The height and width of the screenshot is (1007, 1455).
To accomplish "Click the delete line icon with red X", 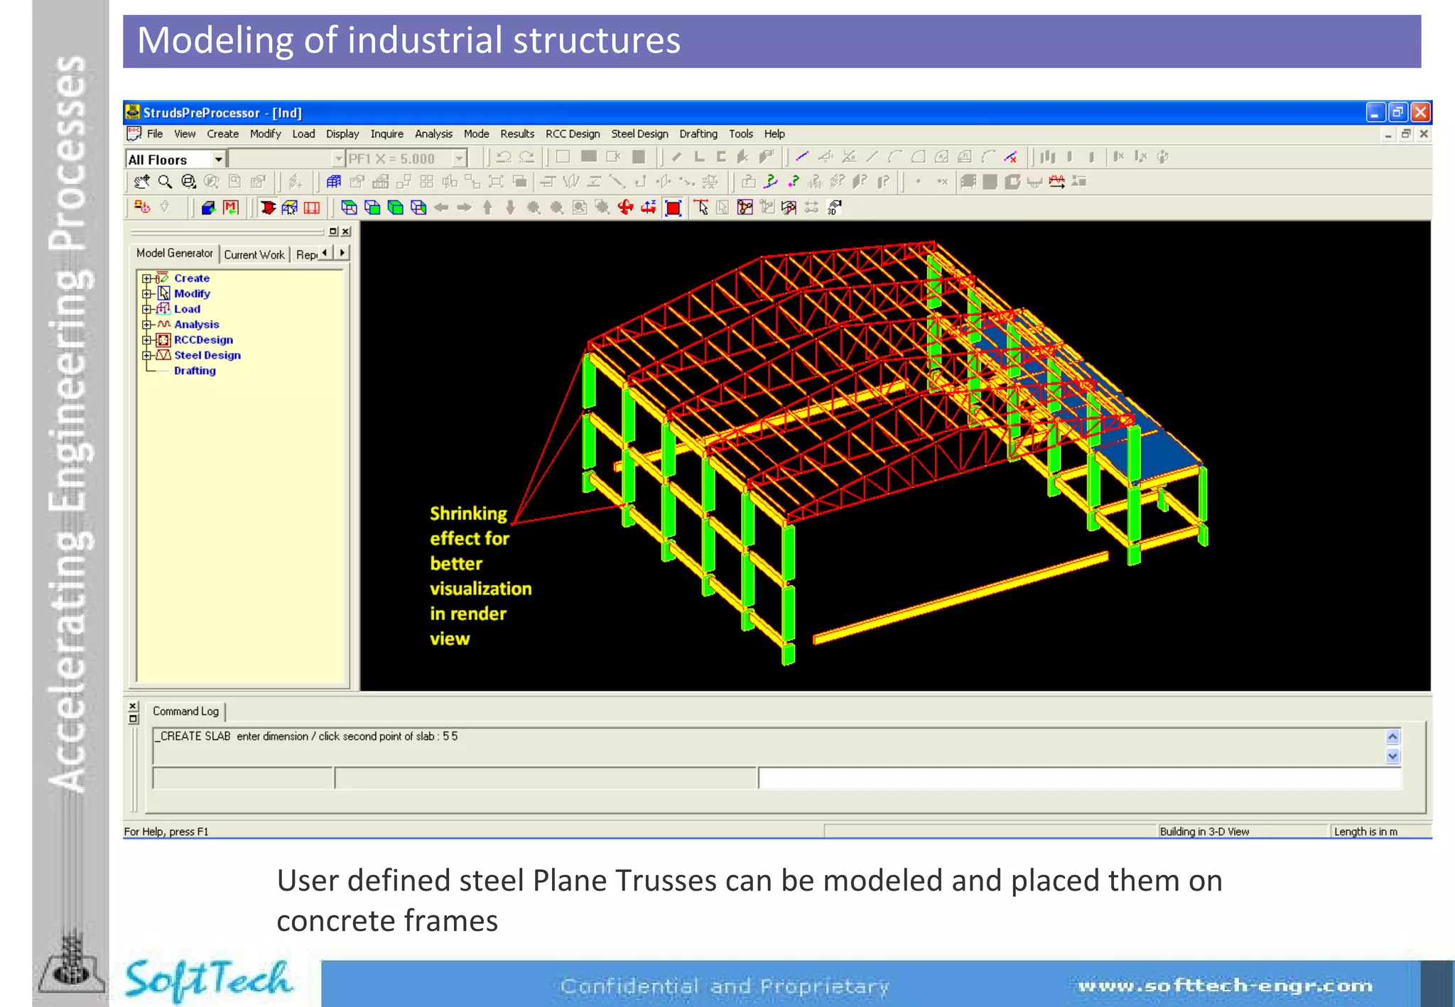I will tap(1010, 157).
